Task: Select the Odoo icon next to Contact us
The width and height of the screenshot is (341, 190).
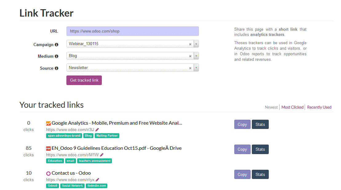Action: [x=48, y=173]
